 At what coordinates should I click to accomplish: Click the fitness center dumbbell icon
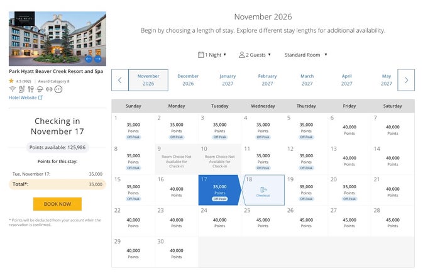[49, 89]
